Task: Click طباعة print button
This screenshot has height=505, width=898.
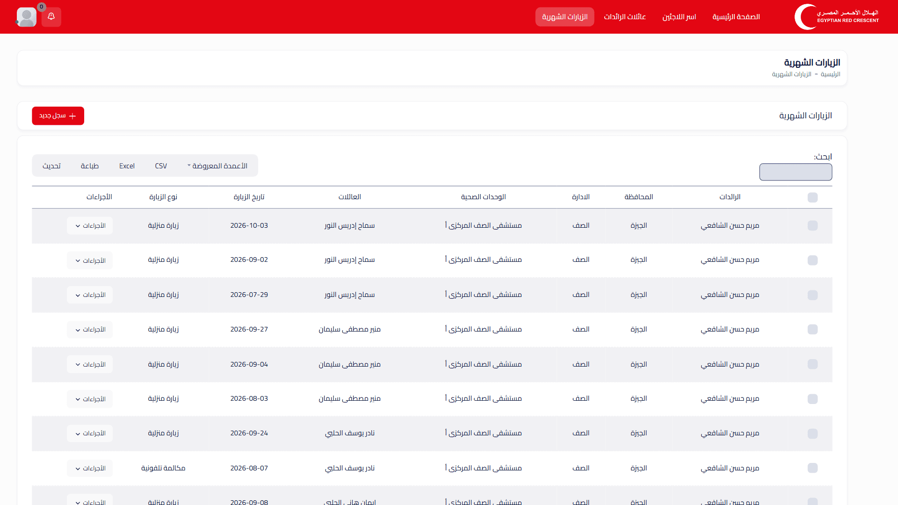Action: coord(89,166)
